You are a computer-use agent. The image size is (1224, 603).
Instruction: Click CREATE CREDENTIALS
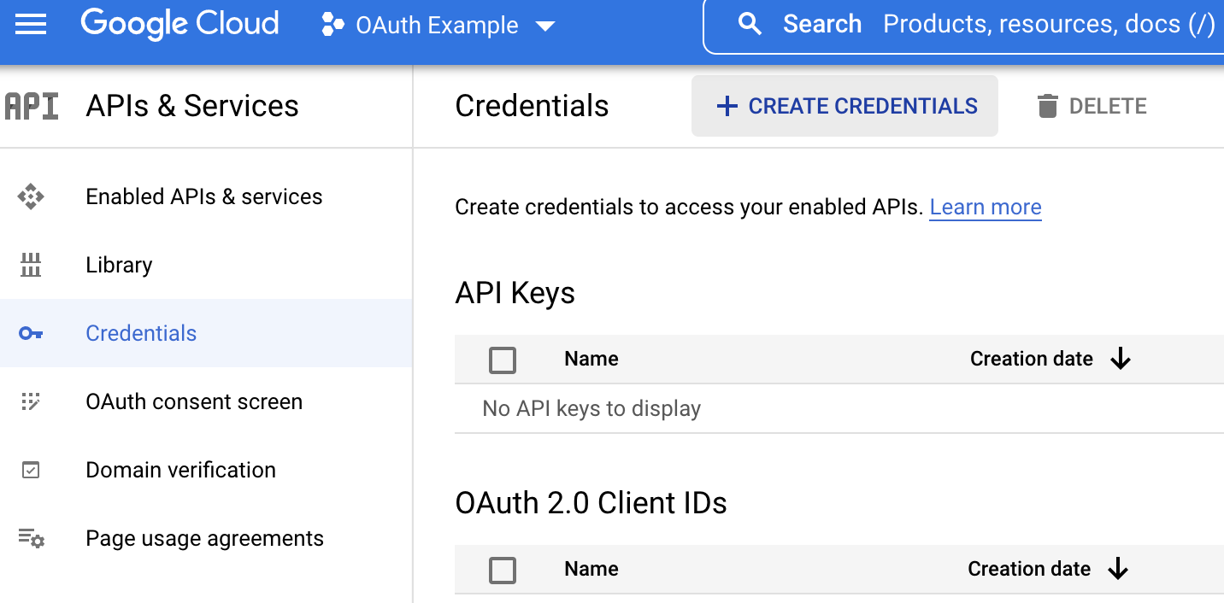(x=844, y=105)
